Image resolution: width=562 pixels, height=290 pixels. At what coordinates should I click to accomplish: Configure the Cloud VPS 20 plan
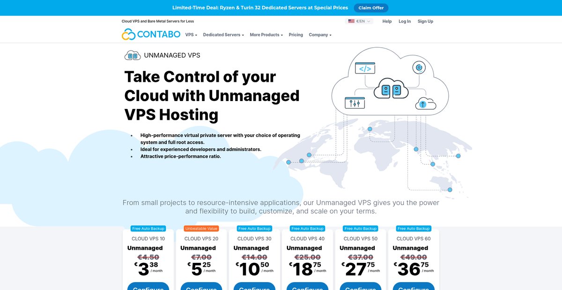pos(201,286)
